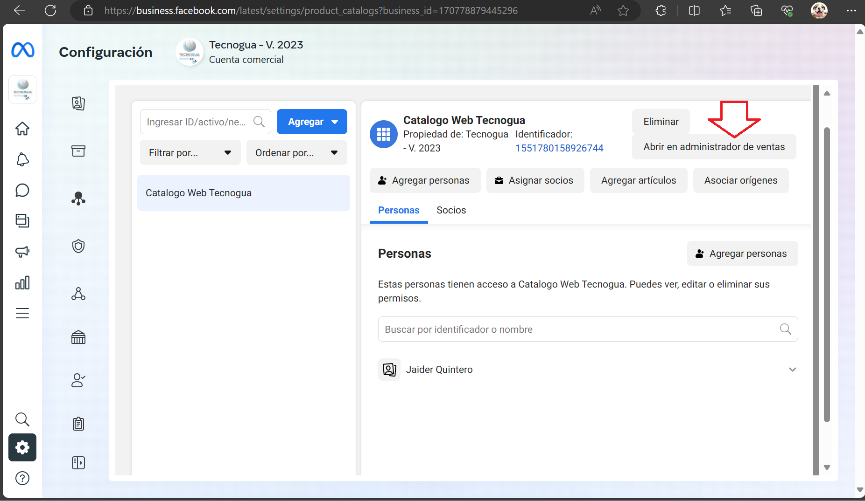Screen dimensions: 865x501
Task: Open the Tecnogua business account avatar in sidebar
Action: (x=22, y=89)
